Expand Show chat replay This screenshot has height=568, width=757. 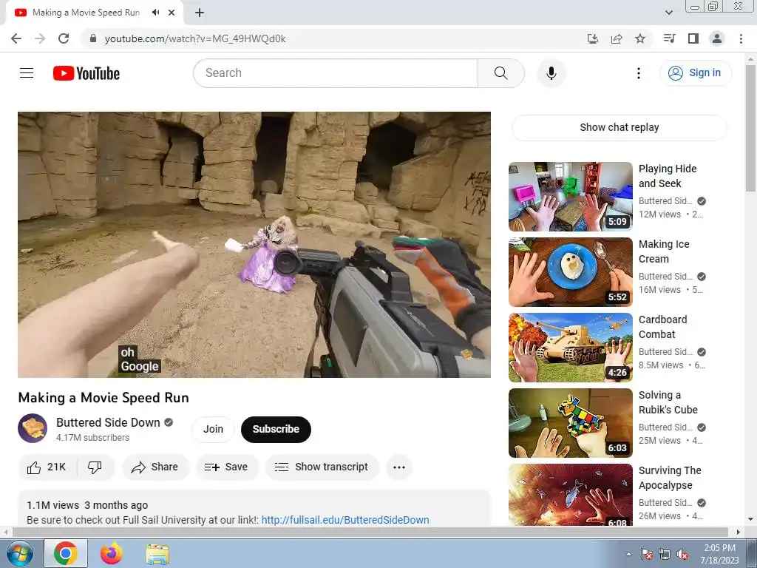coord(619,127)
